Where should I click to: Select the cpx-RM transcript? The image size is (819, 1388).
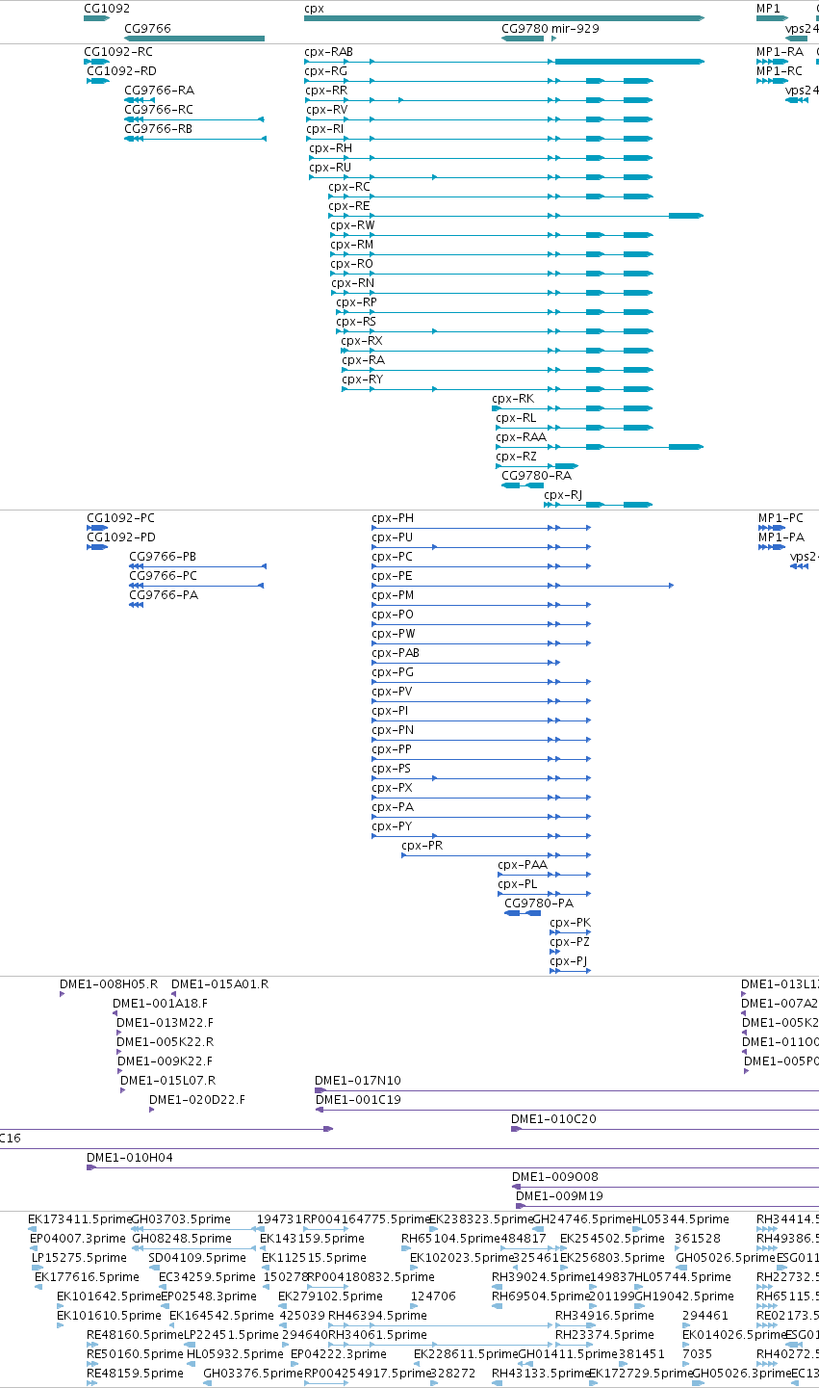[351, 245]
